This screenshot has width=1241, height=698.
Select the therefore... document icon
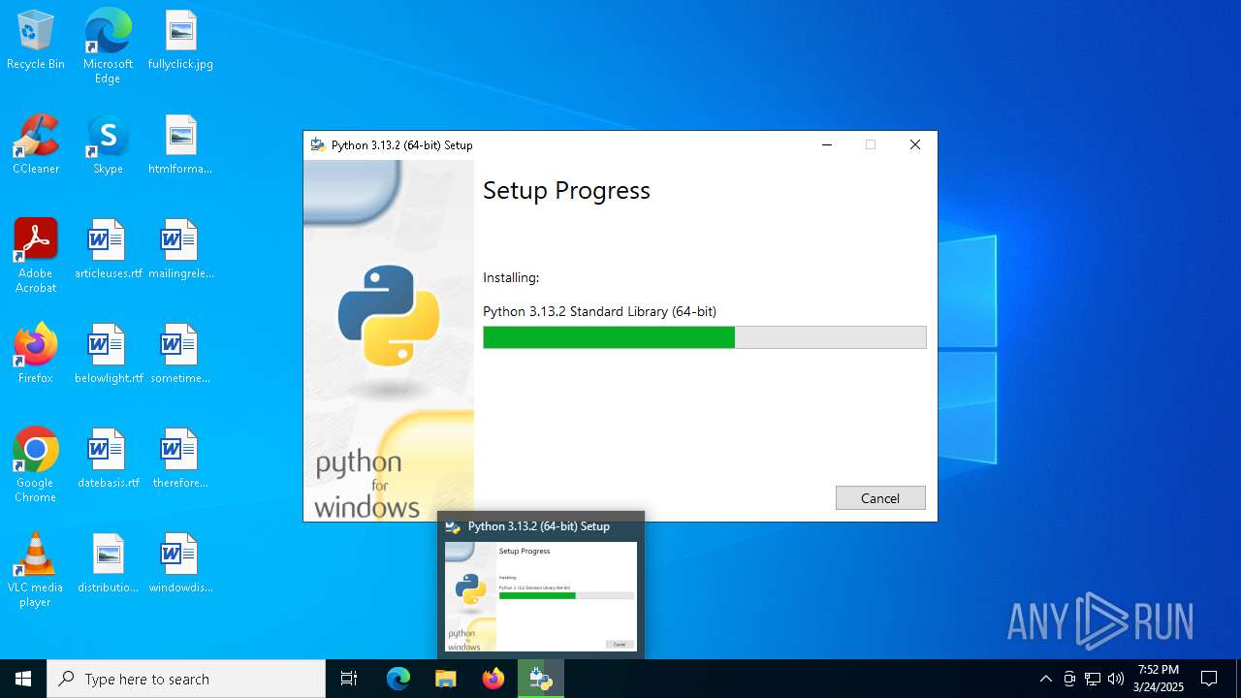pos(180,460)
